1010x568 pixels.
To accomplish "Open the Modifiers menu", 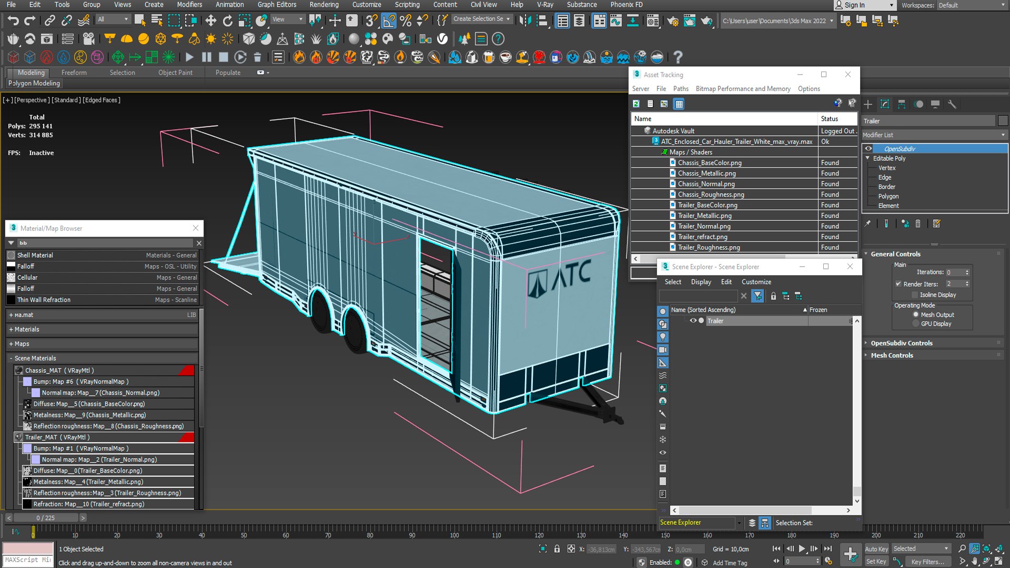I will [189, 5].
